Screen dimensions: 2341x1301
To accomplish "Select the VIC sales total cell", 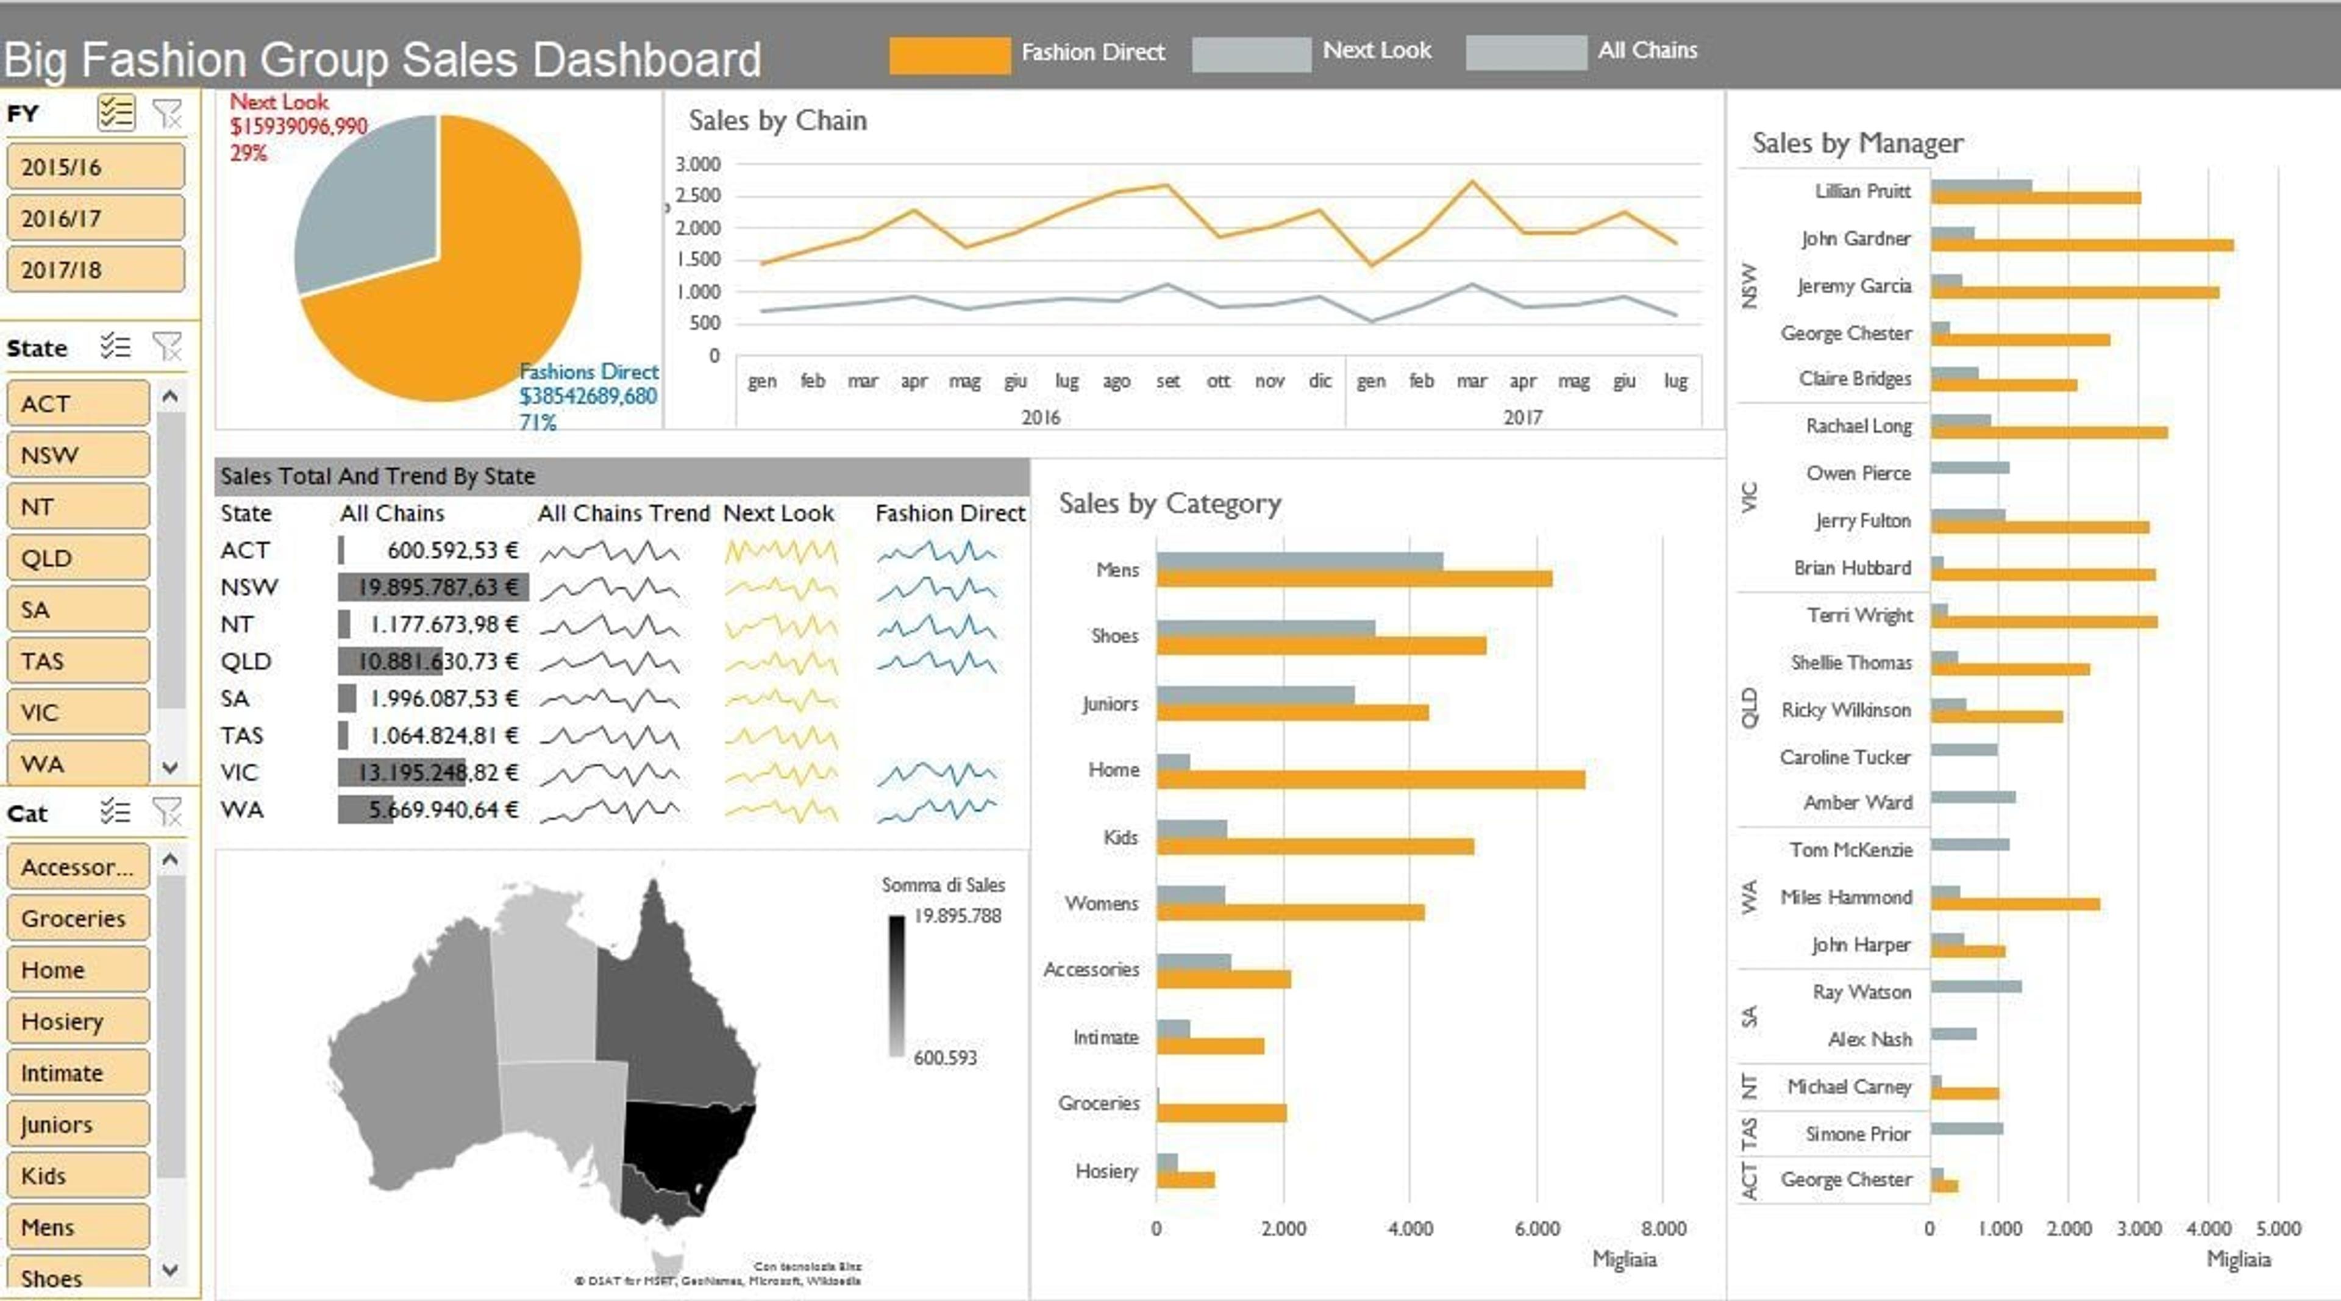I will pyautogui.click(x=433, y=772).
